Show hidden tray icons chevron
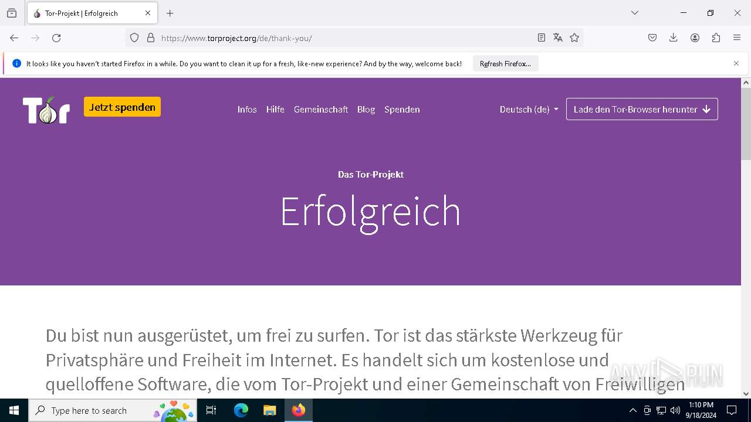The image size is (751, 422). (x=632, y=410)
